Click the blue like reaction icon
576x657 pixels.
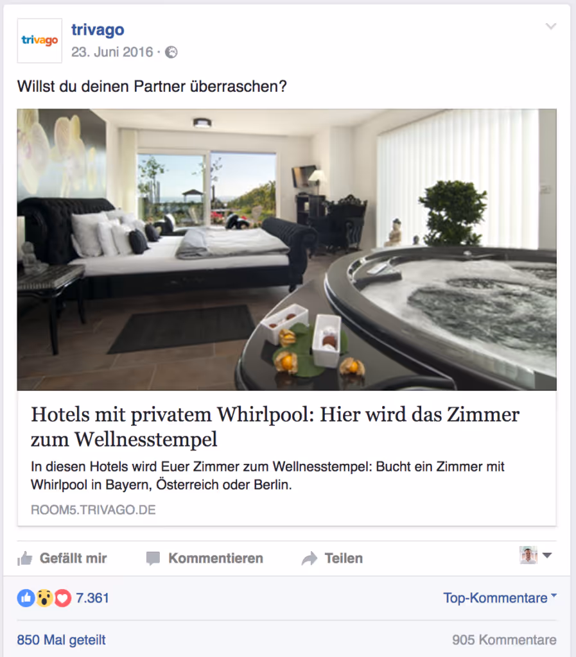coord(26,598)
